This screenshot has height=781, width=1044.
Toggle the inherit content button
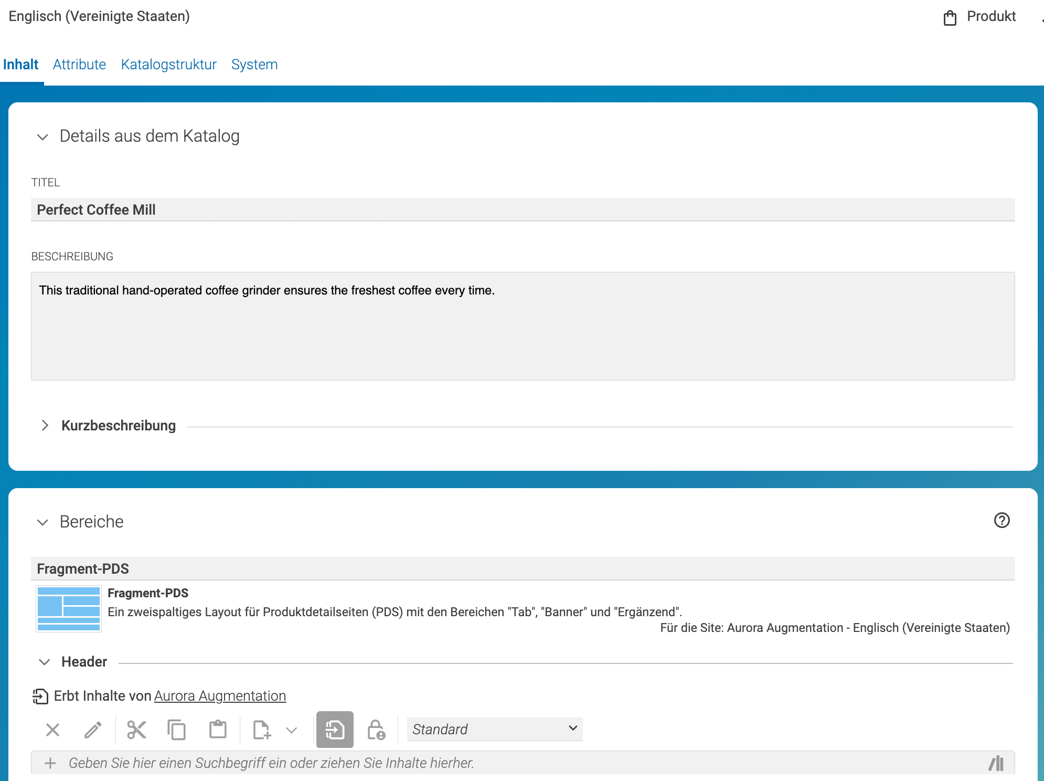335,730
